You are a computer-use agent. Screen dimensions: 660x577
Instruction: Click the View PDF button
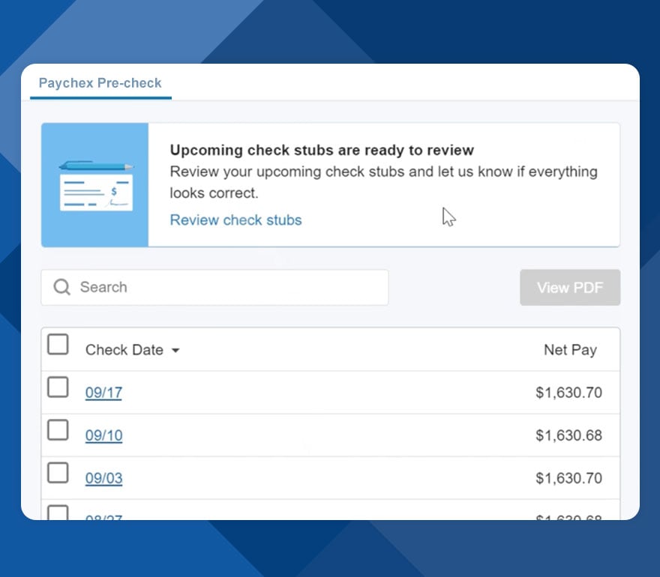(570, 287)
